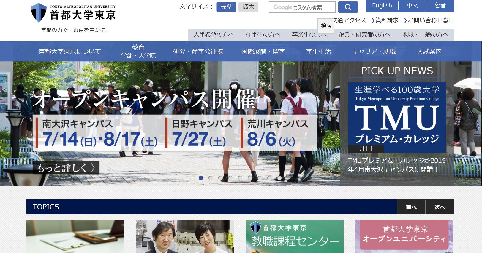Show previous topics with 前へ
This screenshot has height=253, width=482.
point(411,207)
